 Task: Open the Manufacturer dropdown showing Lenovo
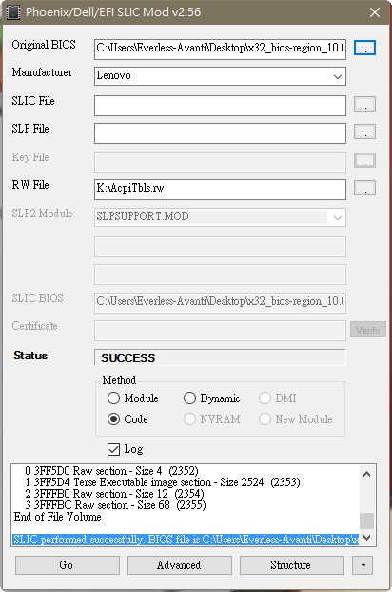pyautogui.click(x=220, y=76)
